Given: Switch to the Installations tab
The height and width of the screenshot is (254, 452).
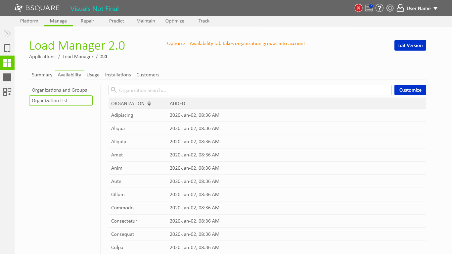Looking at the screenshot, I should click(118, 75).
